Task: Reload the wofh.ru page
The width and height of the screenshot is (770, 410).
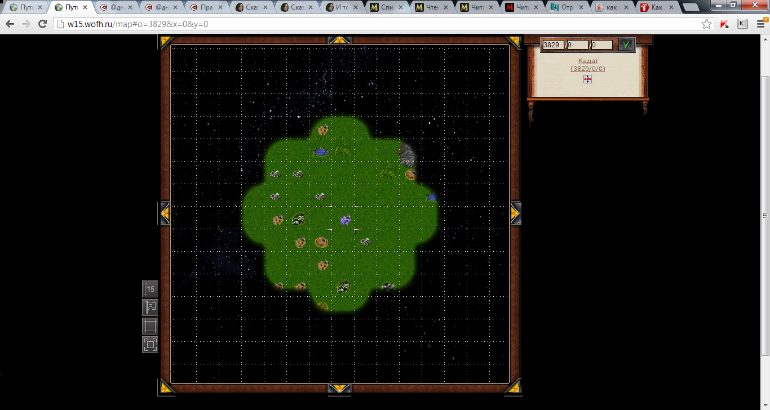Action: pos(42,24)
